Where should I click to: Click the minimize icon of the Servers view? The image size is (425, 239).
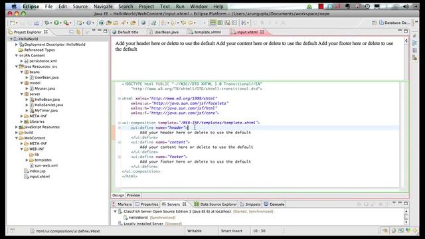point(400,203)
